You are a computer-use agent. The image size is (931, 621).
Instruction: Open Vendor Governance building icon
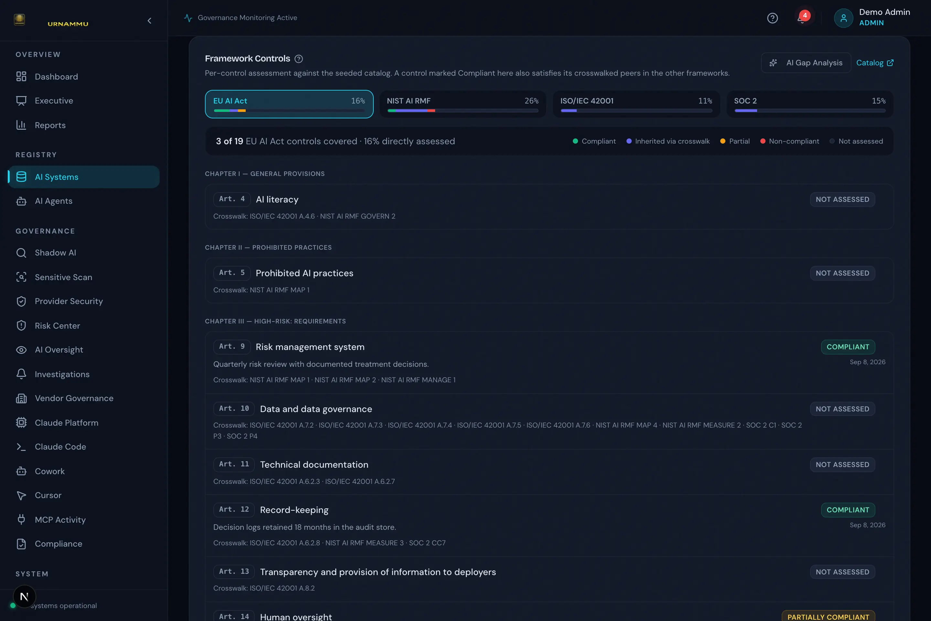[x=21, y=398]
